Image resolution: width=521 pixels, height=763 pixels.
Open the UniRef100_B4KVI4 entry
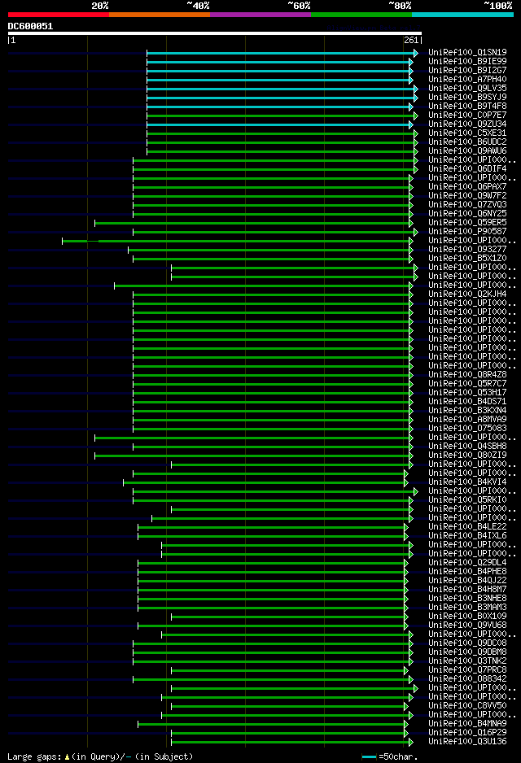(467, 482)
